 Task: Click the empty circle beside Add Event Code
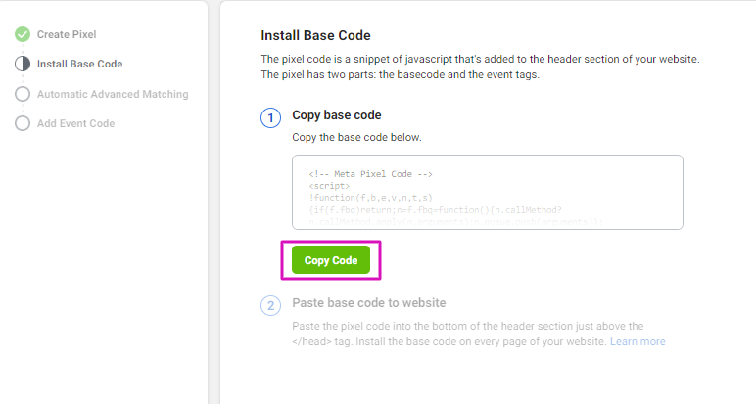(23, 123)
